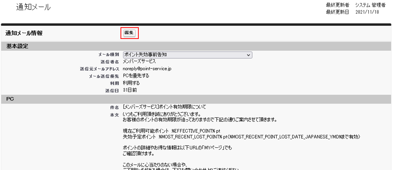This screenshot has width=395, height=170.
Task: Open the メール種別 dropdown
Action: pos(187,55)
